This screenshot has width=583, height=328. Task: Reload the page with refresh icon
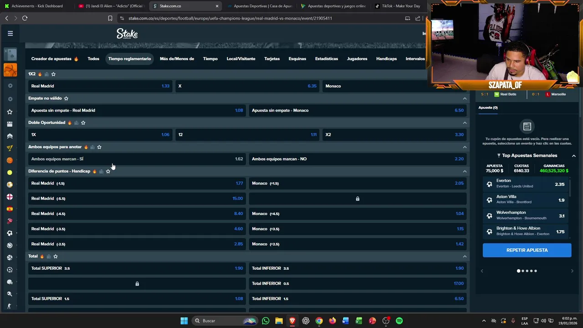click(25, 18)
